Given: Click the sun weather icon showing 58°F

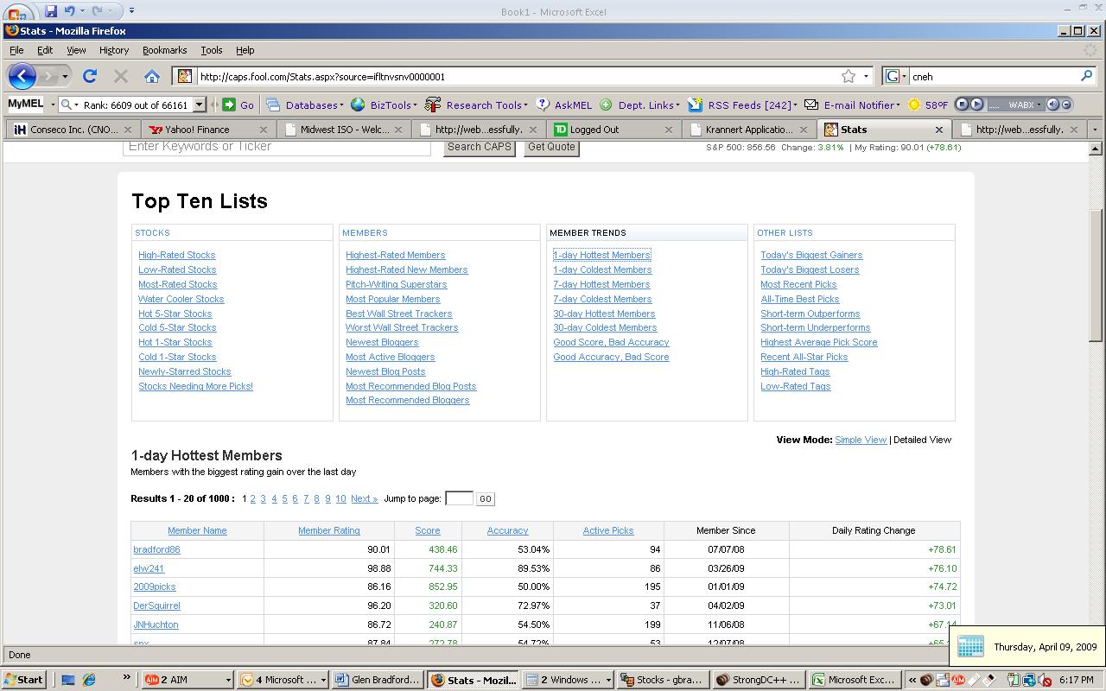Looking at the screenshot, I should 914,105.
